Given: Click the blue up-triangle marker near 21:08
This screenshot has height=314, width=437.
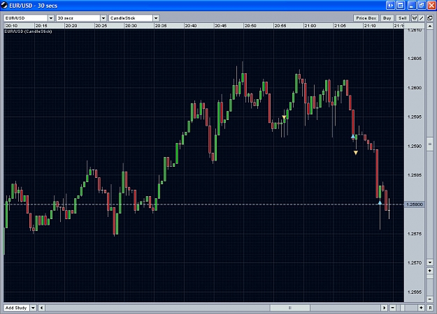Looking at the screenshot, I should pos(353,136).
